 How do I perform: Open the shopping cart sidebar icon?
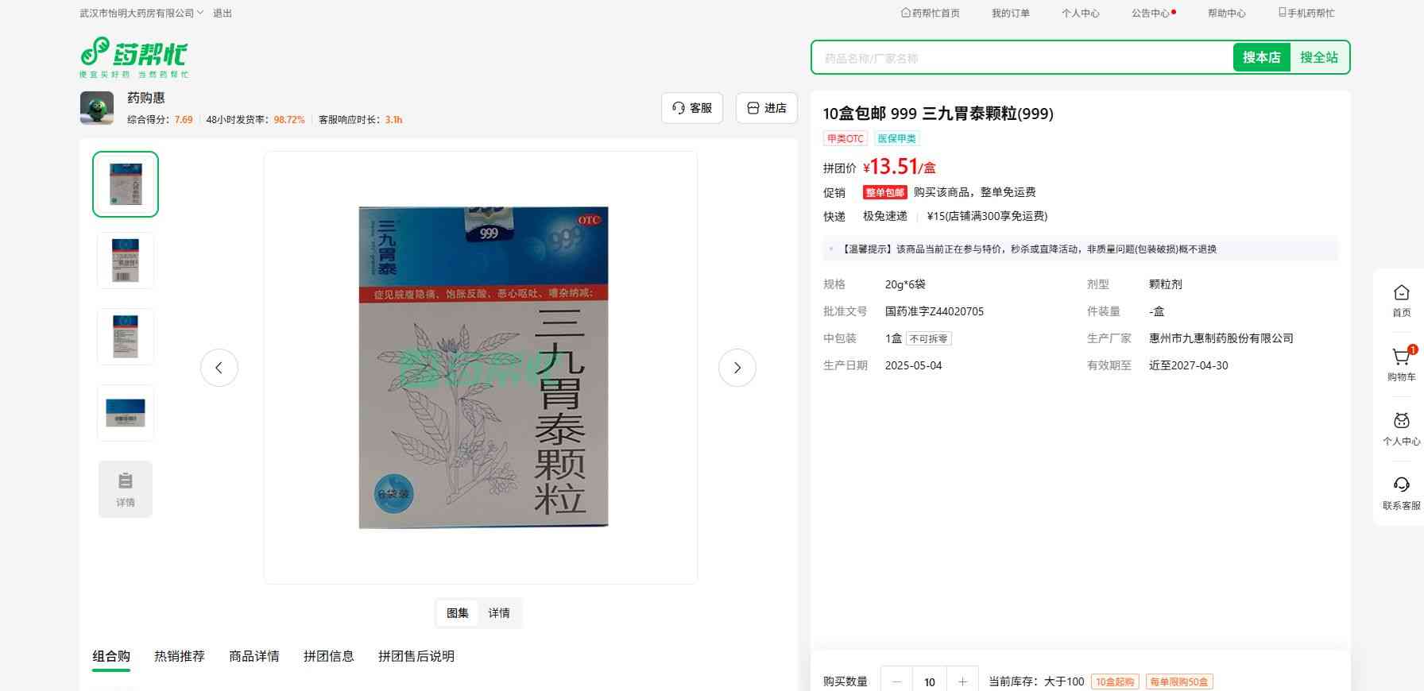pyautogui.click(x=1401, y=359)
